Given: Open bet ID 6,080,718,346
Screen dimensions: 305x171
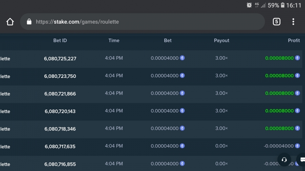Looking at the screenshot, I should (60, 129).
